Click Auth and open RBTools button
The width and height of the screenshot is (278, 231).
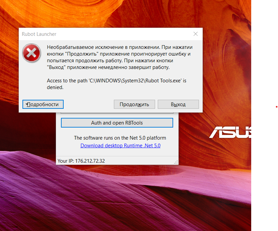[117, 123]
